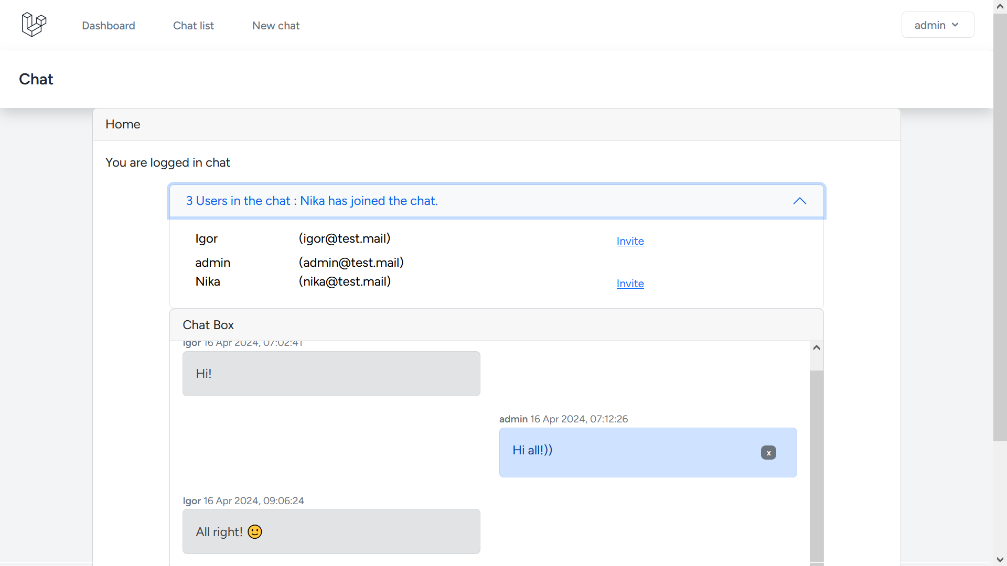This screenshot has width=1007, height=566.
Task: Open the Chat list page
Action: tap(194, 26)
